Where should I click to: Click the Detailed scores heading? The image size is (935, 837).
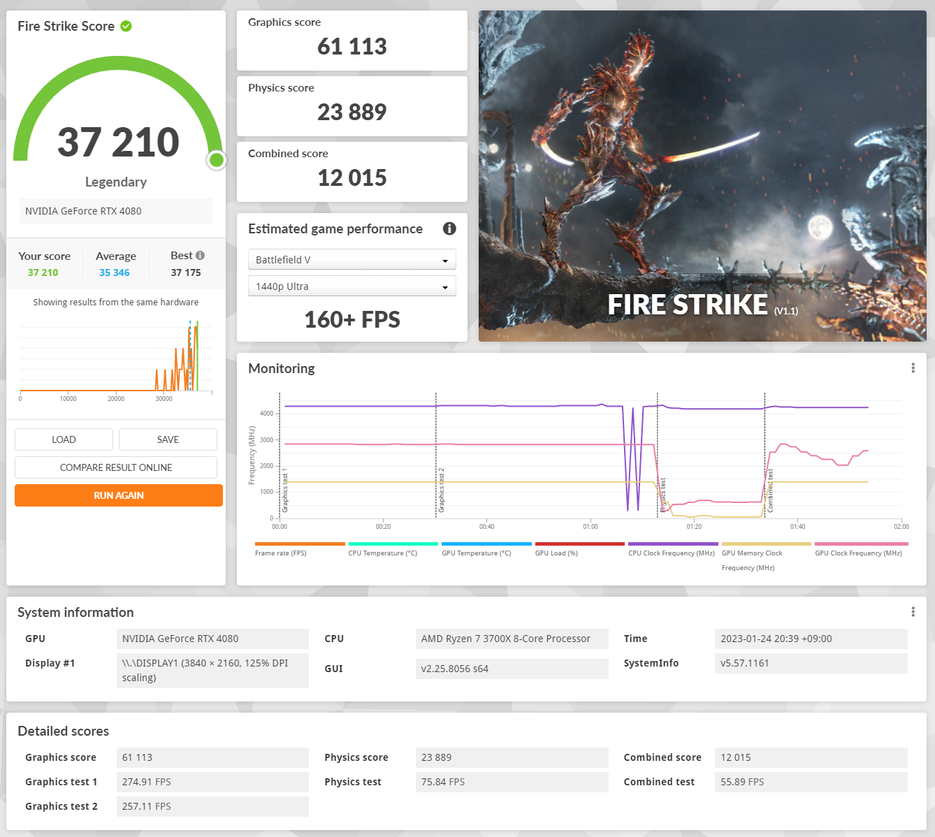point(64,731)
